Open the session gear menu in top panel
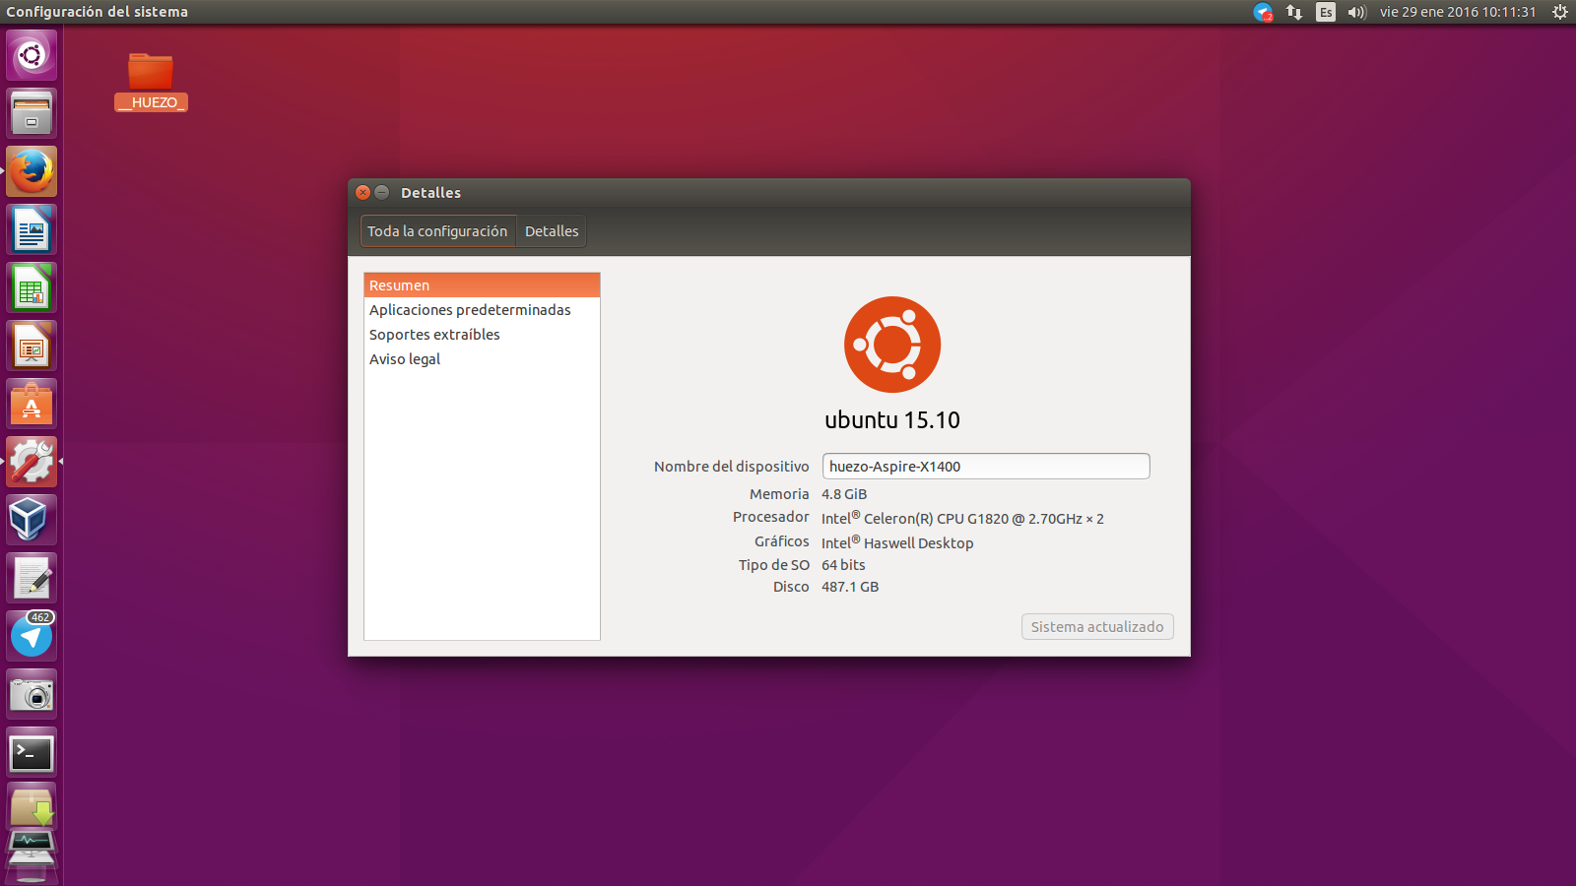 [1560, 12]
